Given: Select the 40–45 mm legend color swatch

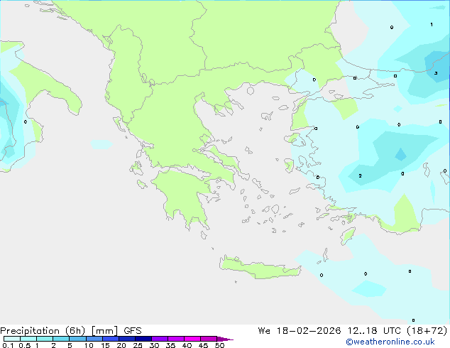Looking at the screenshot, I should pyautogui.click(x=192, y=339).
